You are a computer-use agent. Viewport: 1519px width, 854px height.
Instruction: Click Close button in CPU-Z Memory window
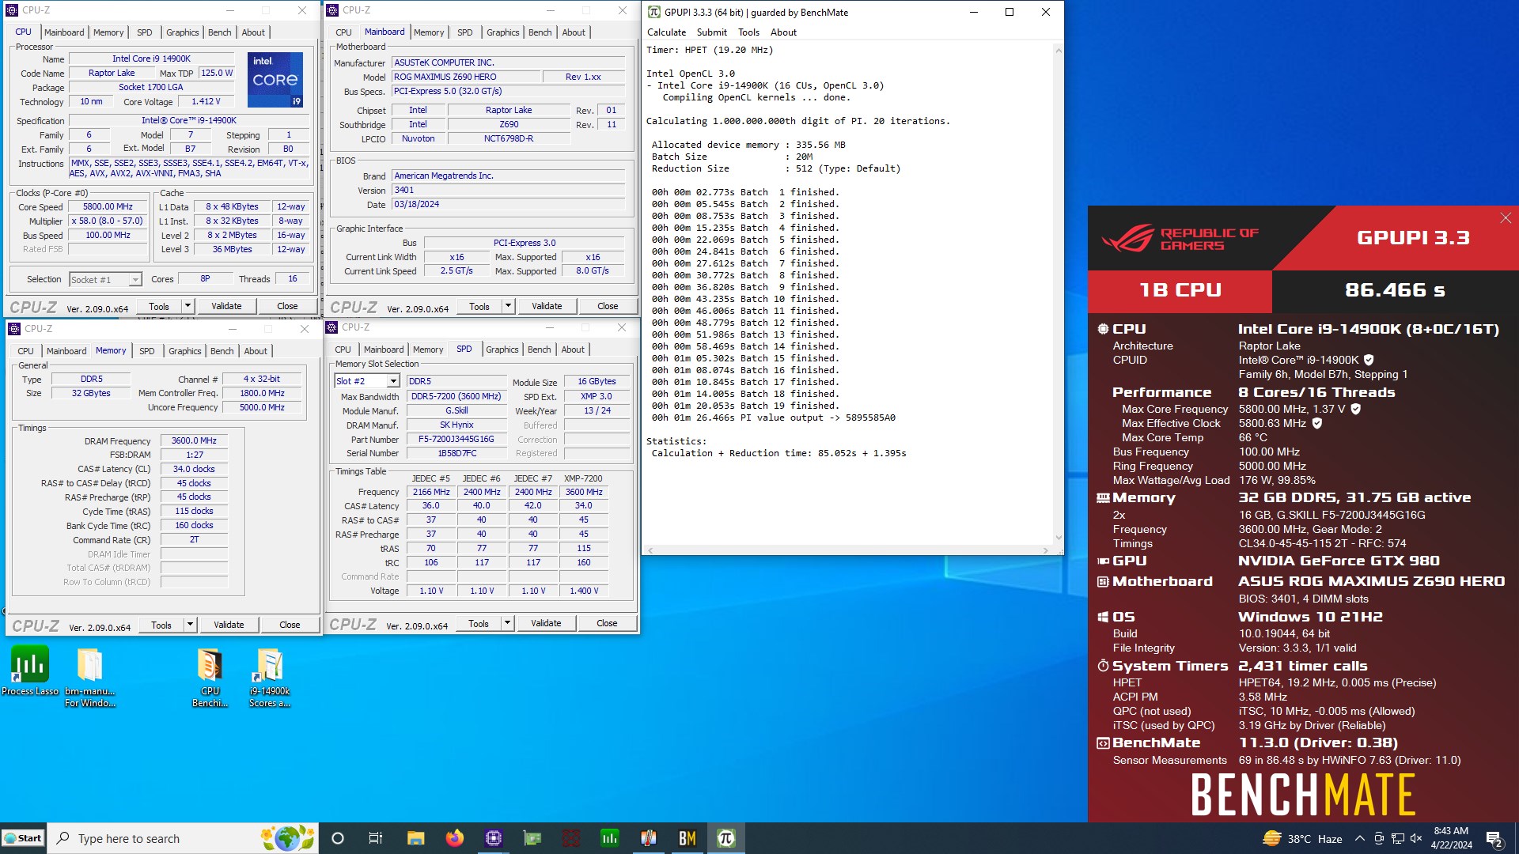click(290, 625)
